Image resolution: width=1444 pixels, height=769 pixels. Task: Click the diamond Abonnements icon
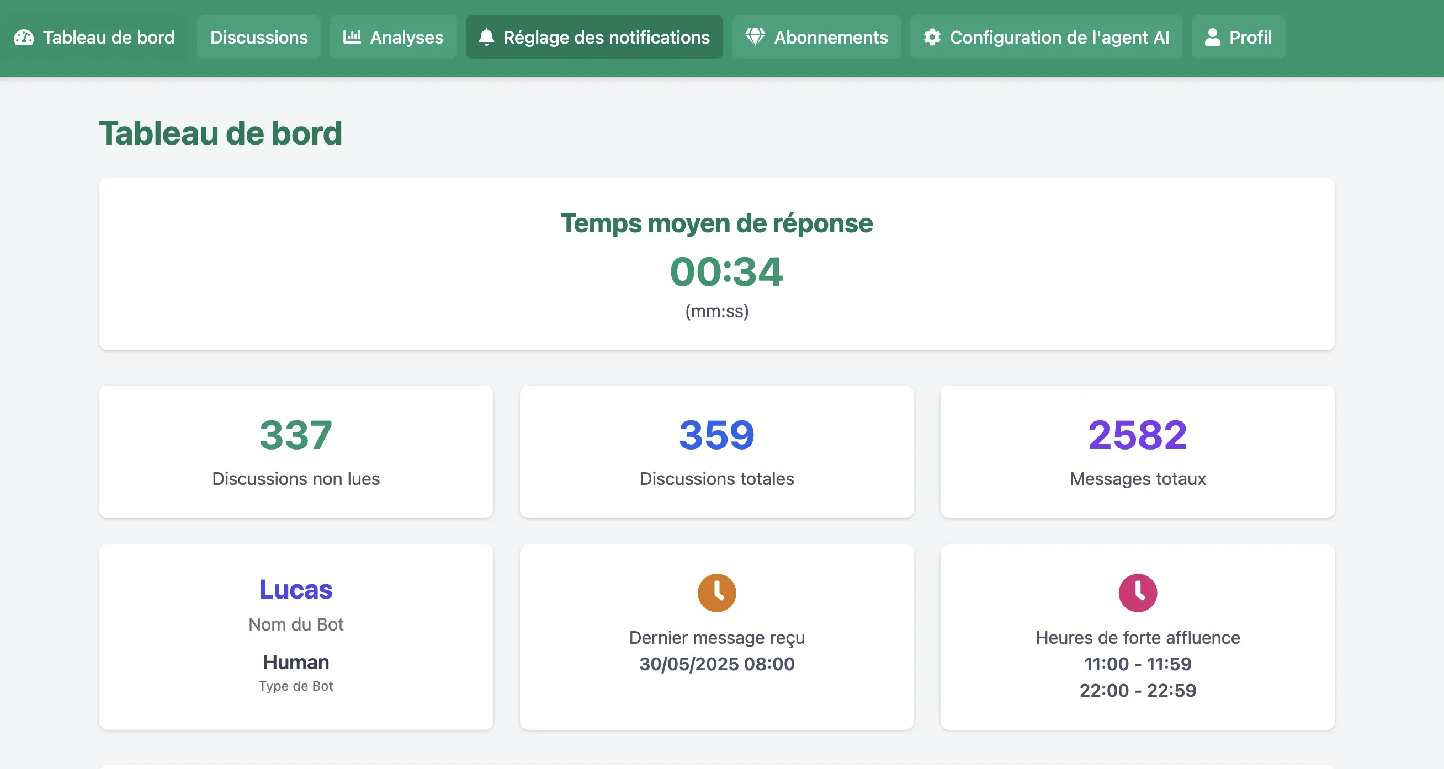click(x=755, y=38)
